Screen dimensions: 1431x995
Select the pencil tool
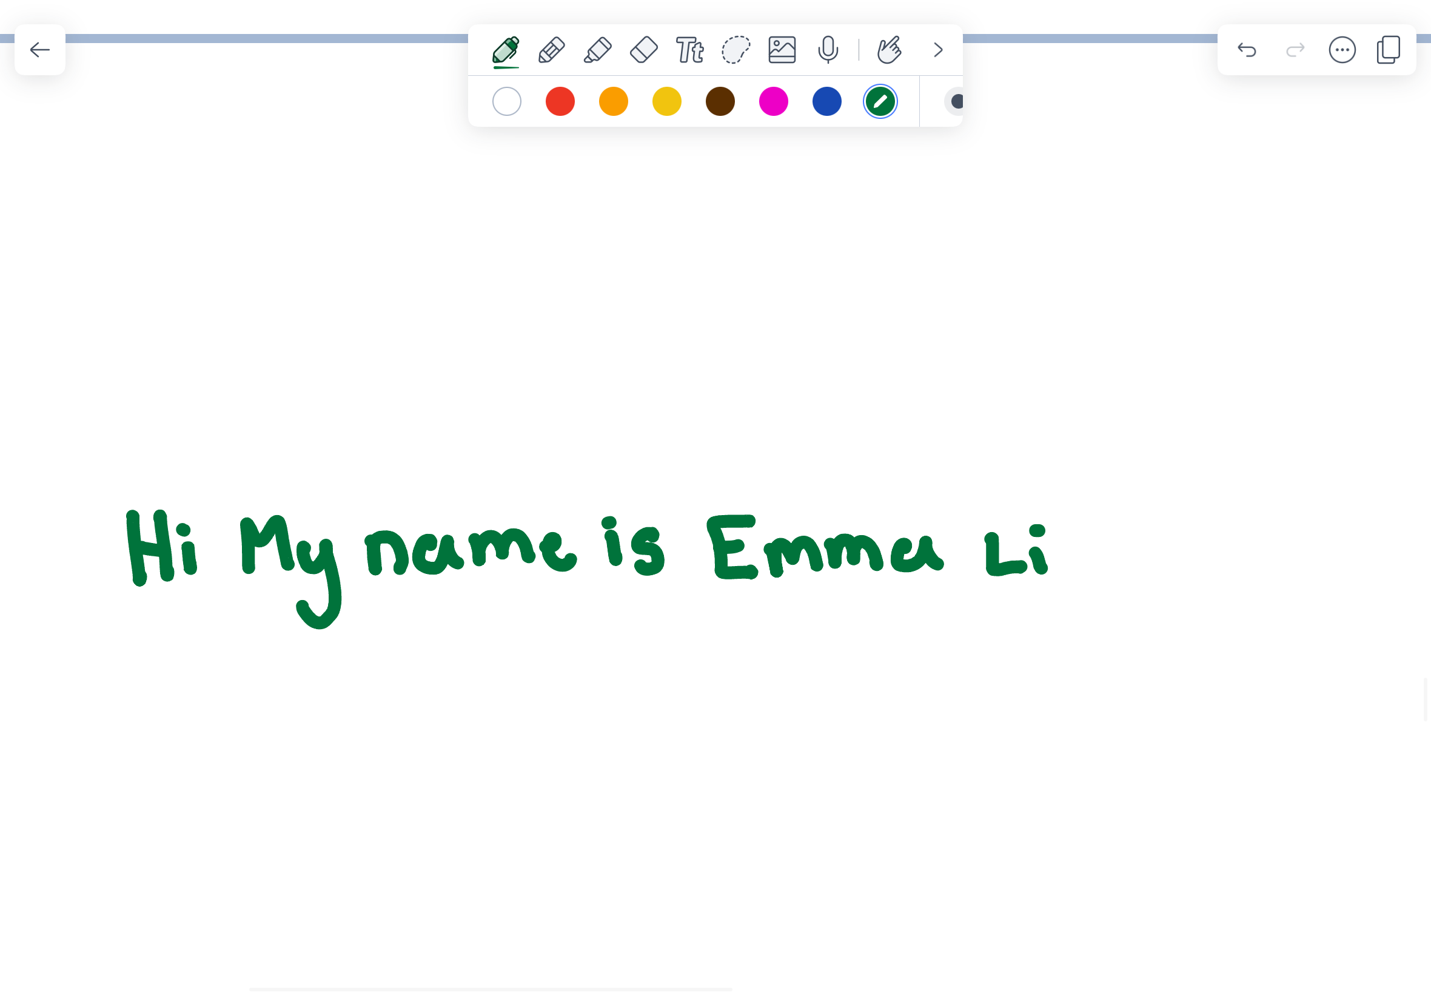tap(551, 50)
